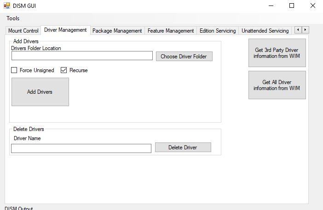Uncheck the Recurse checkbox

pos(64,70)
